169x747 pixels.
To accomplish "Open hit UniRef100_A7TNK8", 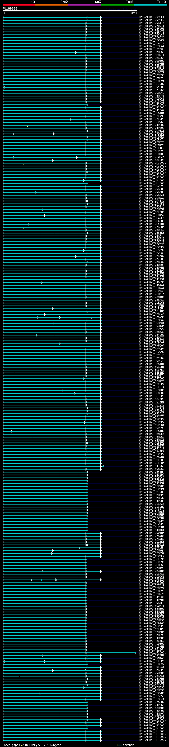I will 152,90.
